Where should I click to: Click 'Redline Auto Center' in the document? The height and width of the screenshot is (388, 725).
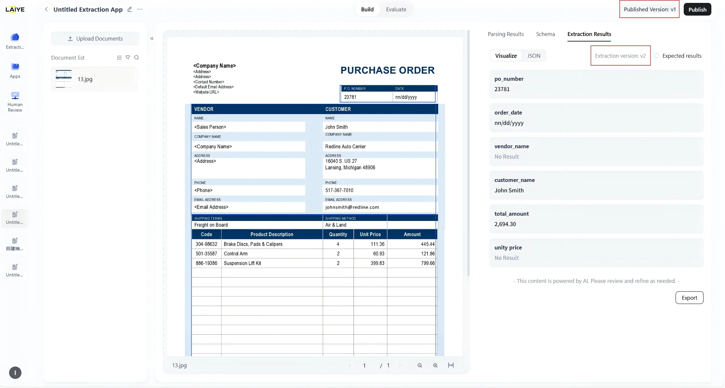[345, 147]
